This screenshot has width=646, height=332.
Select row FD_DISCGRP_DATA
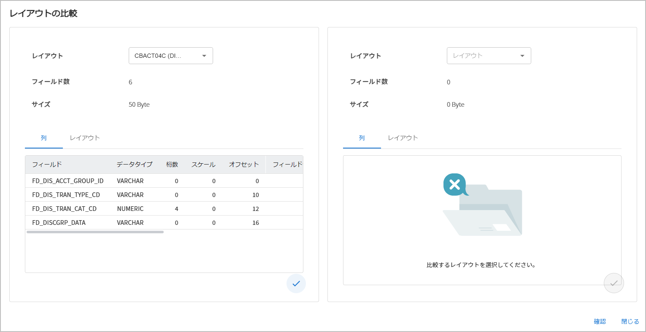[x=164, y=222]
